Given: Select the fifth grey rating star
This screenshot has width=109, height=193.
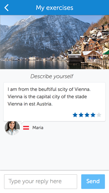Looking at the screenshot, I should pos(99,115).
